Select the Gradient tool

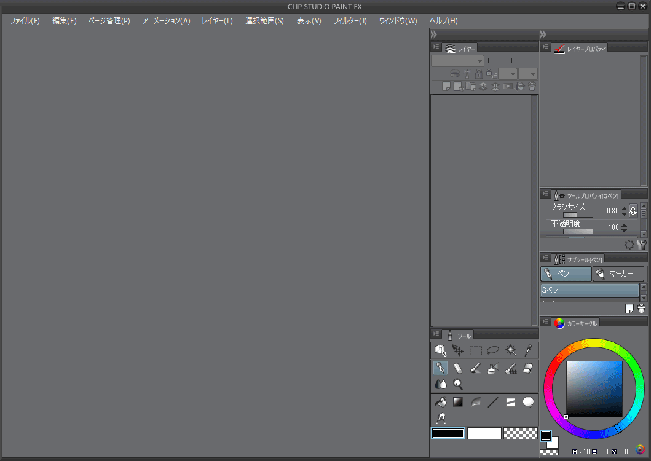coord(458,403)
